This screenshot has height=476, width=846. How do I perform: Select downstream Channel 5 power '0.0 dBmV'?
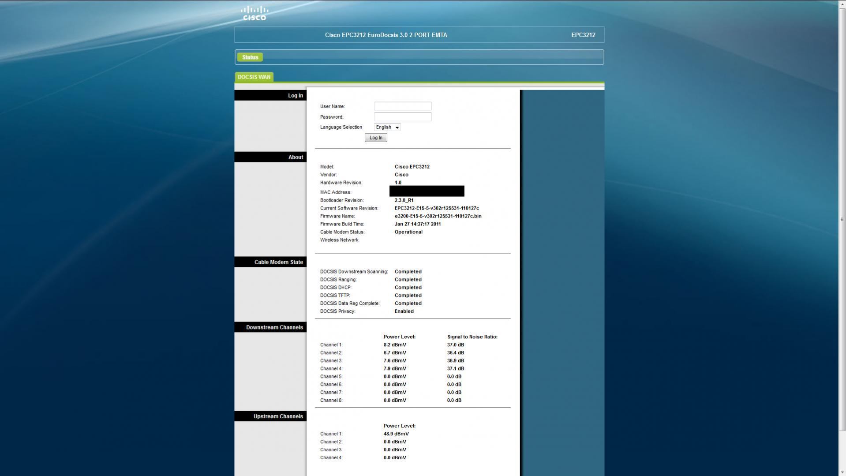(395, 377)
